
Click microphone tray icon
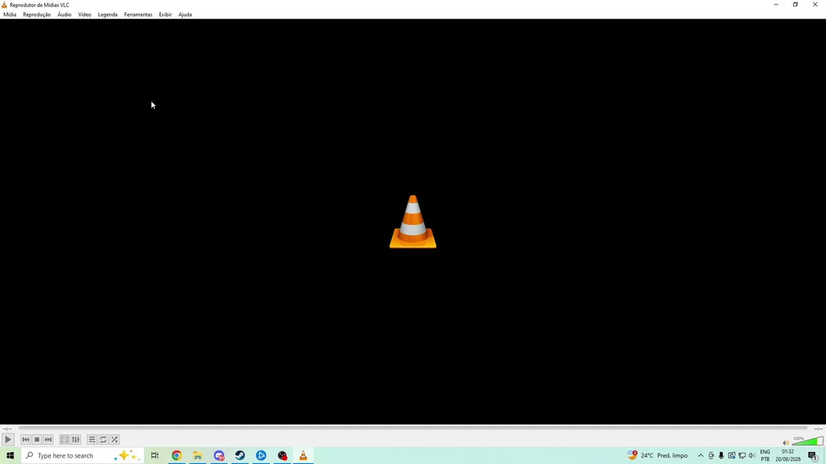721,456
